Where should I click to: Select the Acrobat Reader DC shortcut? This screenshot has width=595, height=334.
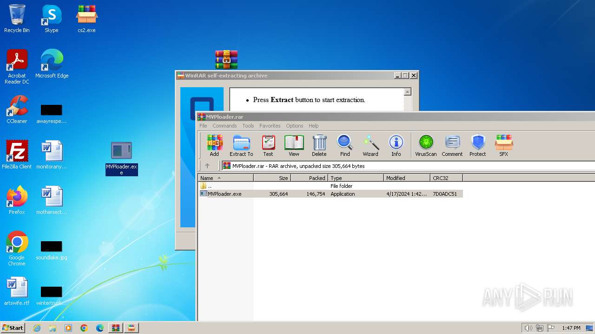tap(17, 66)
